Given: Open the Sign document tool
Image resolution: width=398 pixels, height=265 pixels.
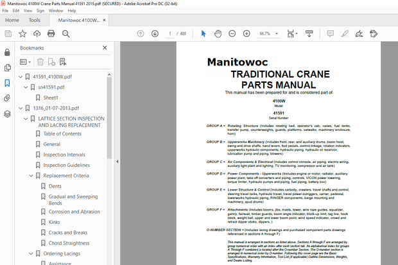Looking at the screenshot, I should click(x=359, y=33).
